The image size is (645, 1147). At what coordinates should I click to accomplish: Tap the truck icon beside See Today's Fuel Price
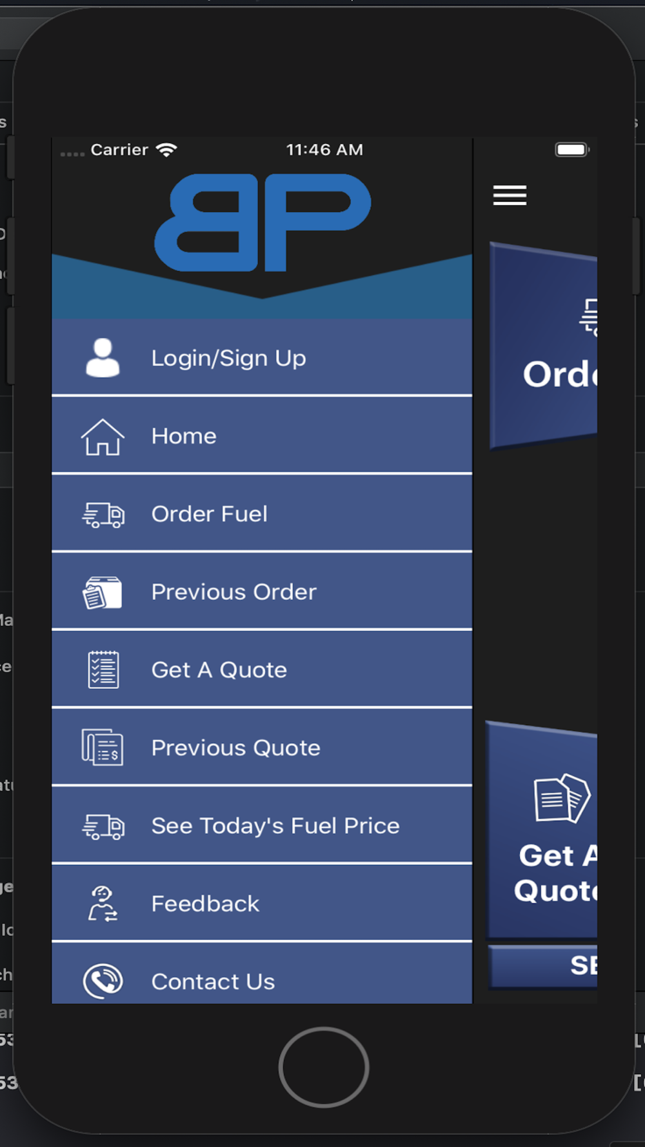(x=103, y=826)
